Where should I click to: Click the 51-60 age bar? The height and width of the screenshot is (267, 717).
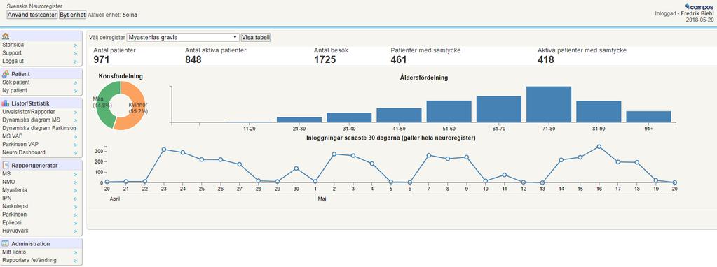pos(449,111)
